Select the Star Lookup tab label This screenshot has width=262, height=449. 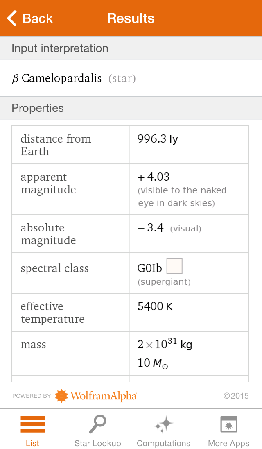pos(97,443)
